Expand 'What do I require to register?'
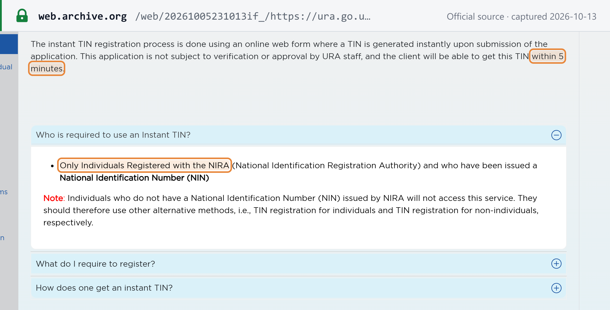 tap(298, 264)
